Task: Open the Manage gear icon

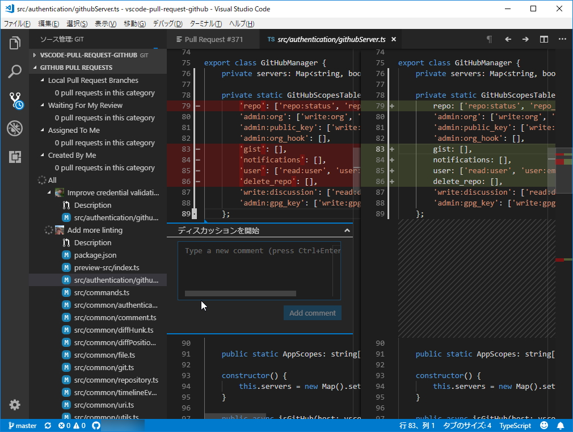Action: coord(15,405)
